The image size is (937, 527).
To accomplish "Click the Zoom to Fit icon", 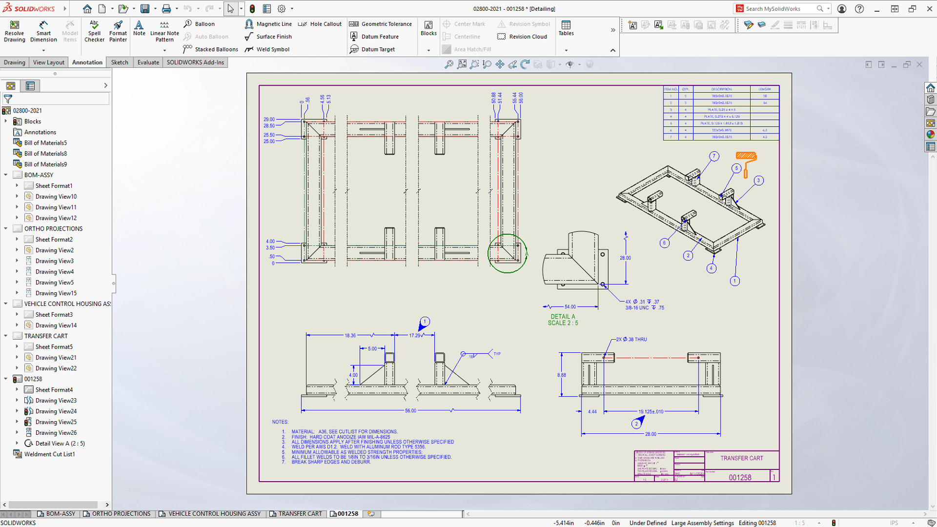I will click(x=462, y=64).
